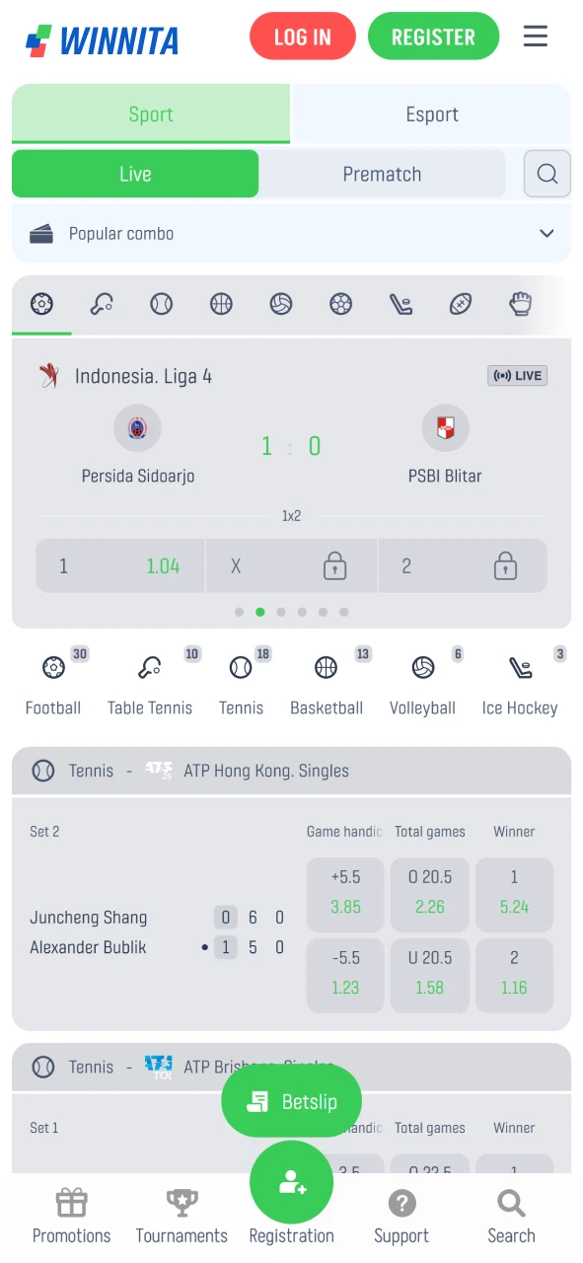Select the second dot in the match carousel pagination
The image size is (583, 1263).
[259, 612]
